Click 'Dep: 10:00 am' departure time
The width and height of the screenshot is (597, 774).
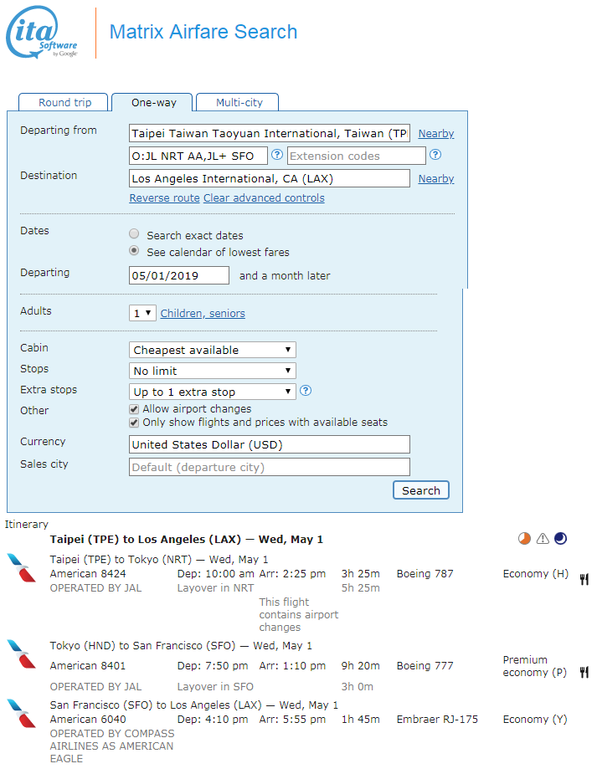pyautogui.click(x=216, y=573)
